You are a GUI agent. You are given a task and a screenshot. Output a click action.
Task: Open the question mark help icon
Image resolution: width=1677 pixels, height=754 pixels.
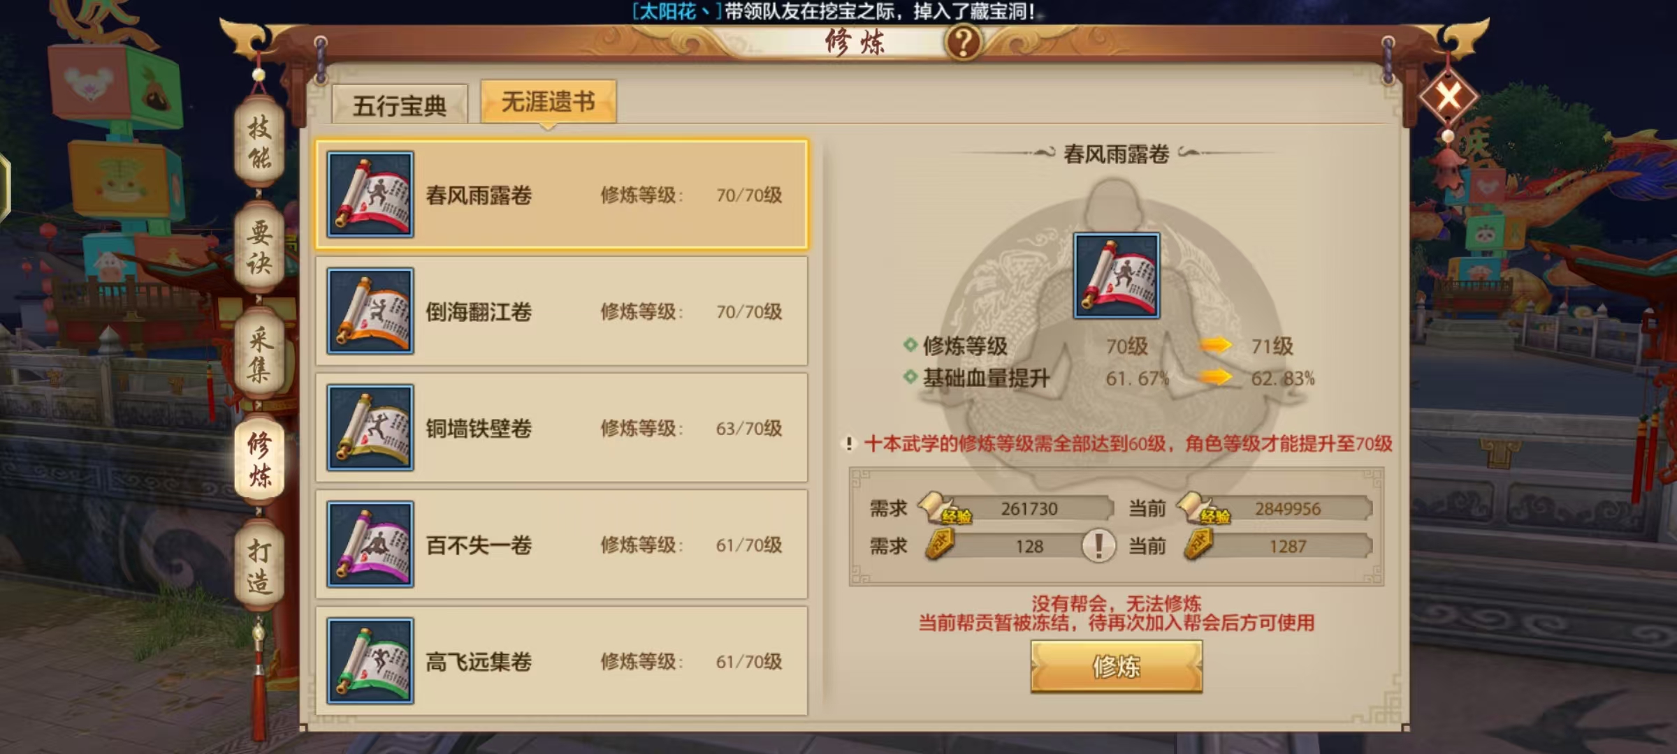point(963,42)
